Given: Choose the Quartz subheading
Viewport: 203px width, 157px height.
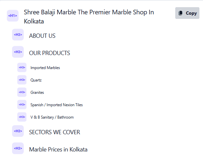Looking at the screenshot, I should [x=36, y=80].
